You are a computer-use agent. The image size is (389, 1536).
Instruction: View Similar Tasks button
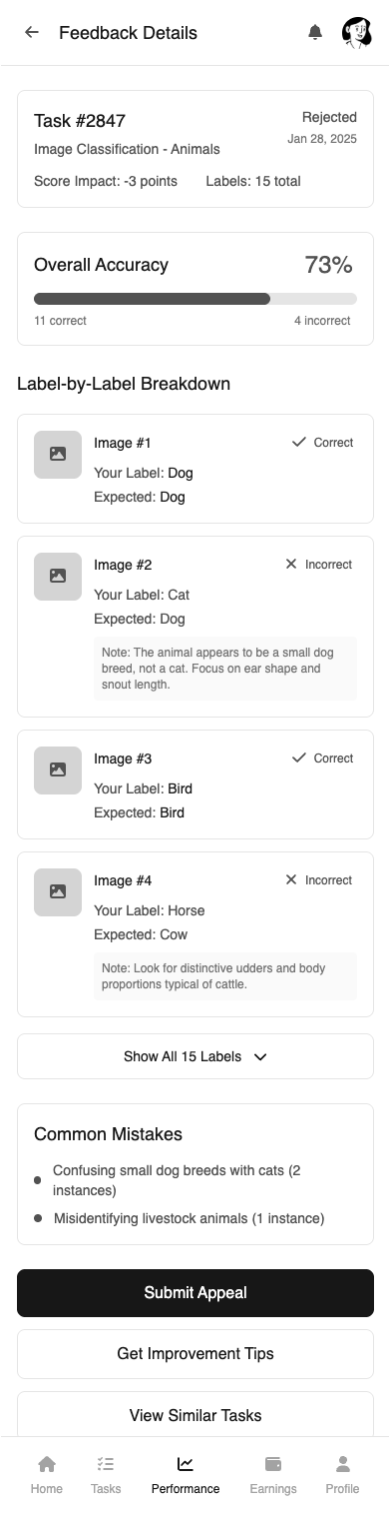coord(195,1415)
